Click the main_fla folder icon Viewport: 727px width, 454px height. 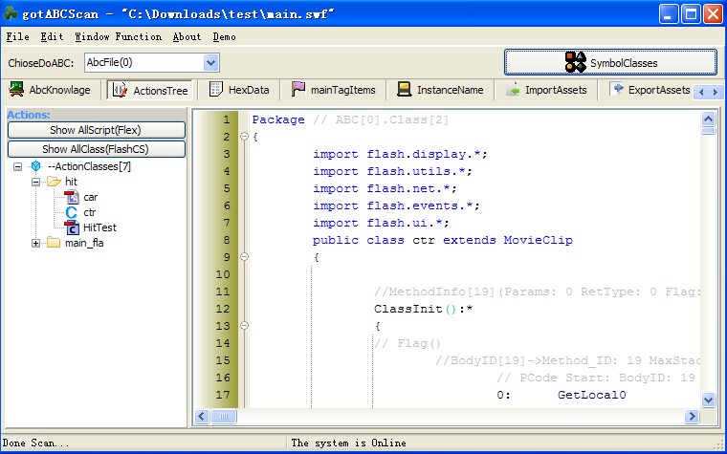54,243
